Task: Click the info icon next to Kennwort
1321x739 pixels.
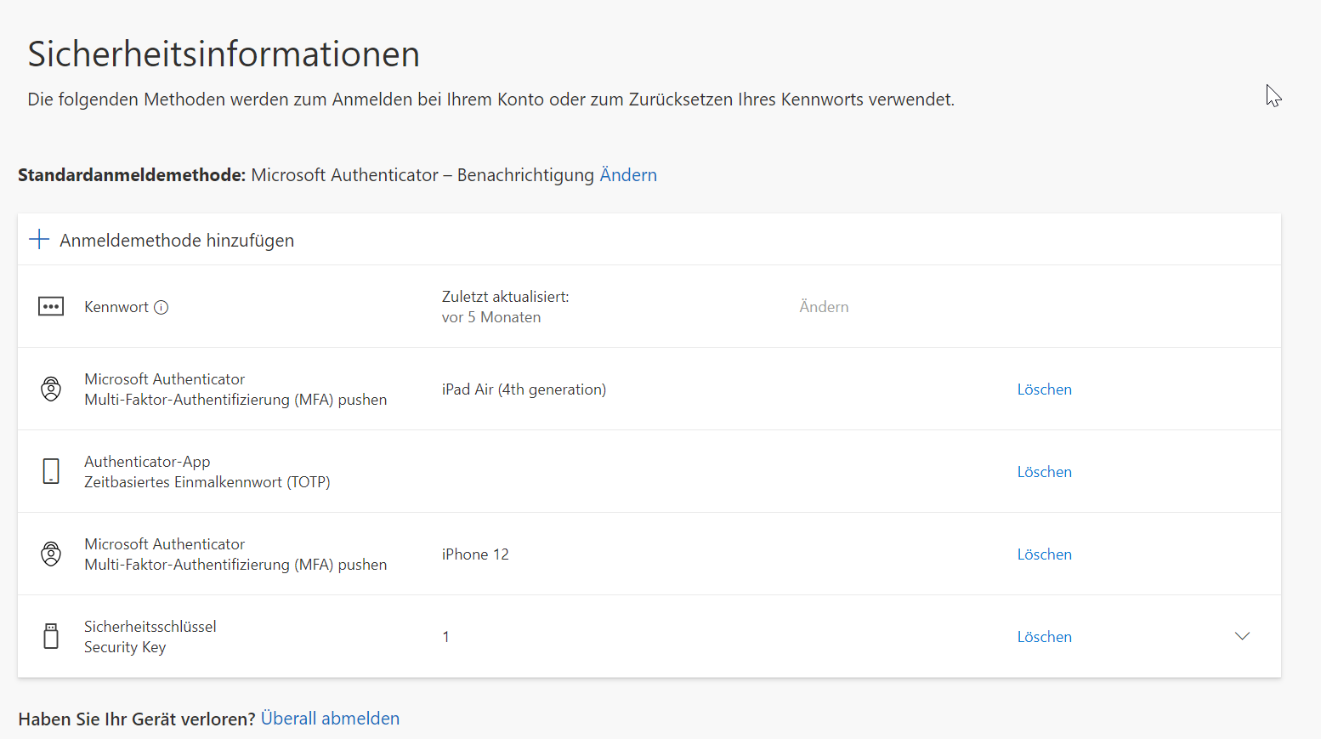Action: click(x=161, y=308)
